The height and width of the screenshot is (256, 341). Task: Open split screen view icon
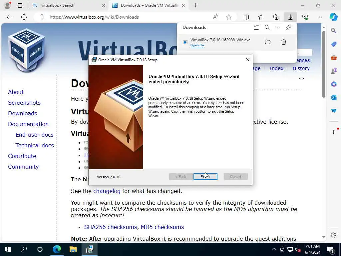[x=246, y=17]
